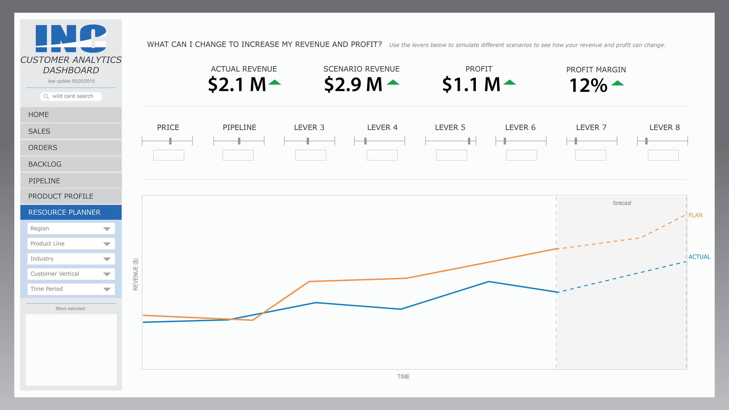The width and height of the screenshot is (729, 410).
Task: Click the $1.1 M profit value
Action: 471,85
